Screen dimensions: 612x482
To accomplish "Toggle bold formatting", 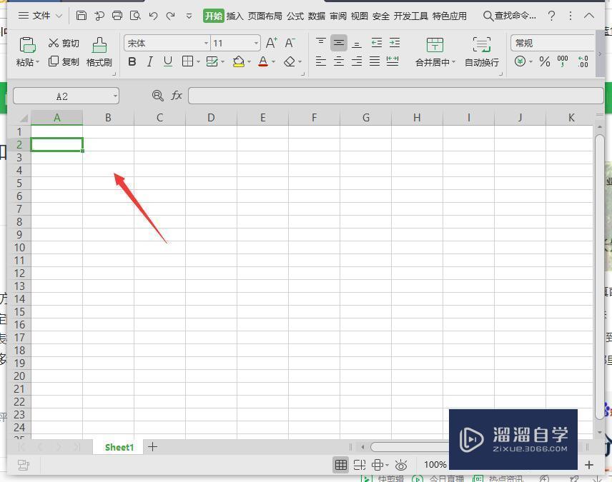I will [132, 61].
